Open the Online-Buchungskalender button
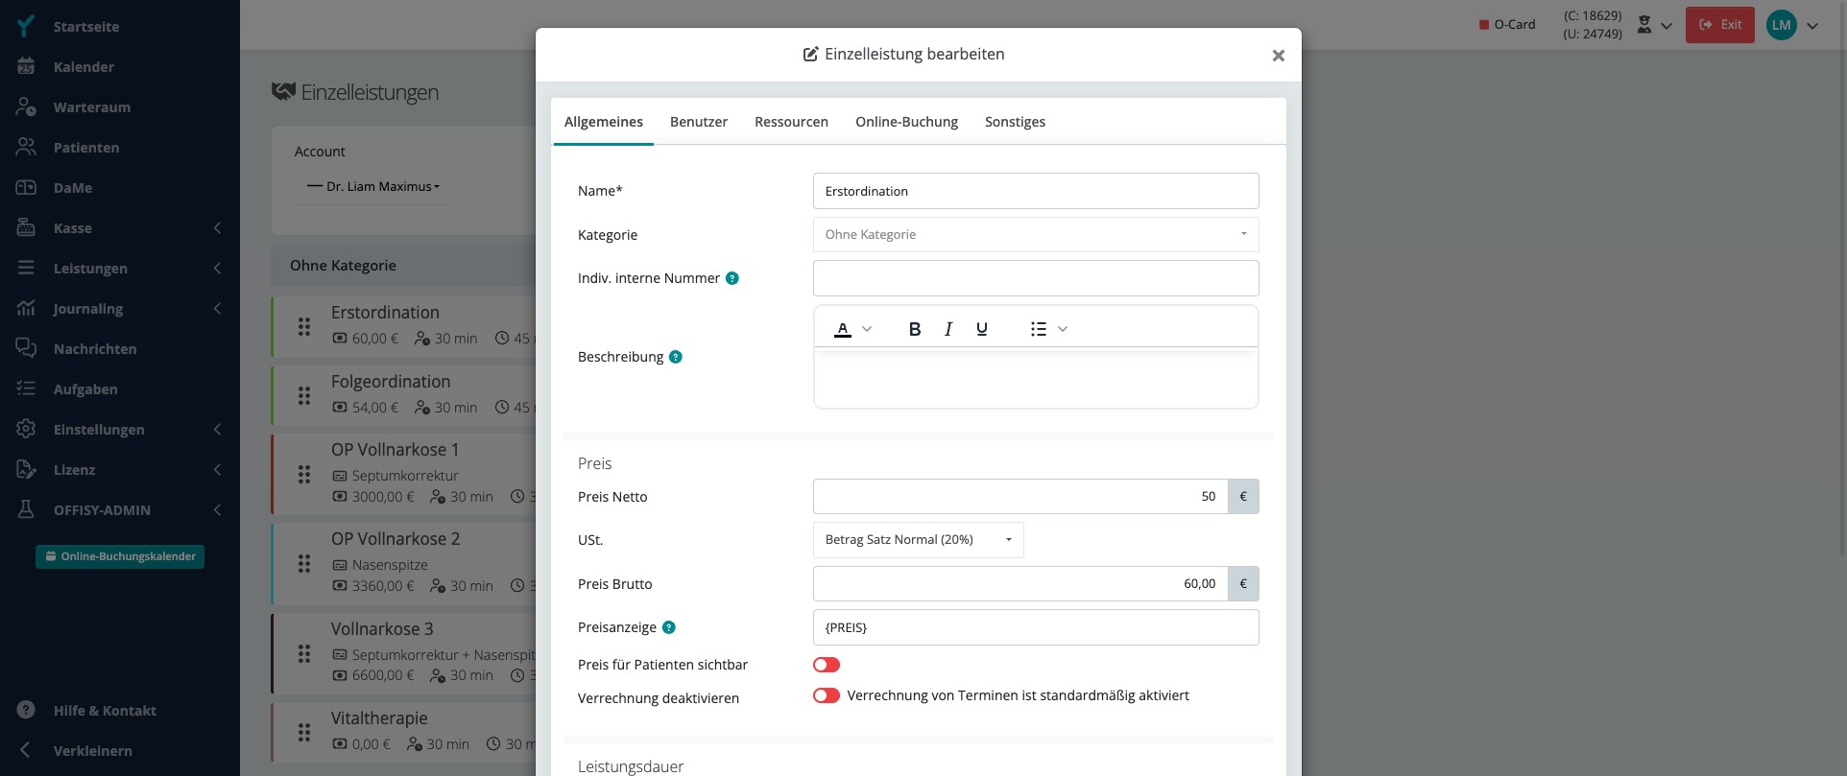Image resolution: width=1847 pixels, height=776 pixels. pyautogui.click(x=120, y=556)
